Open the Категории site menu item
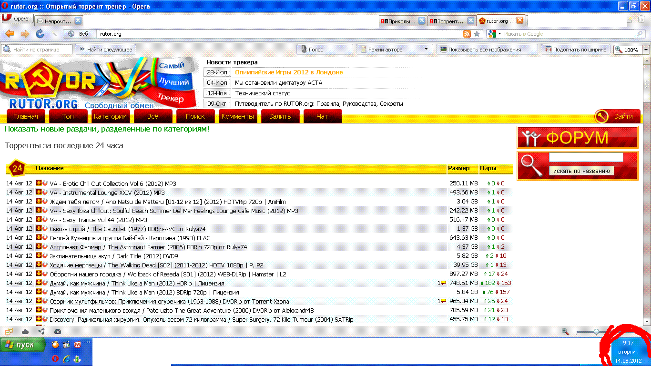The height and width of the screenshot is (366, 651). tap(110, 116)
